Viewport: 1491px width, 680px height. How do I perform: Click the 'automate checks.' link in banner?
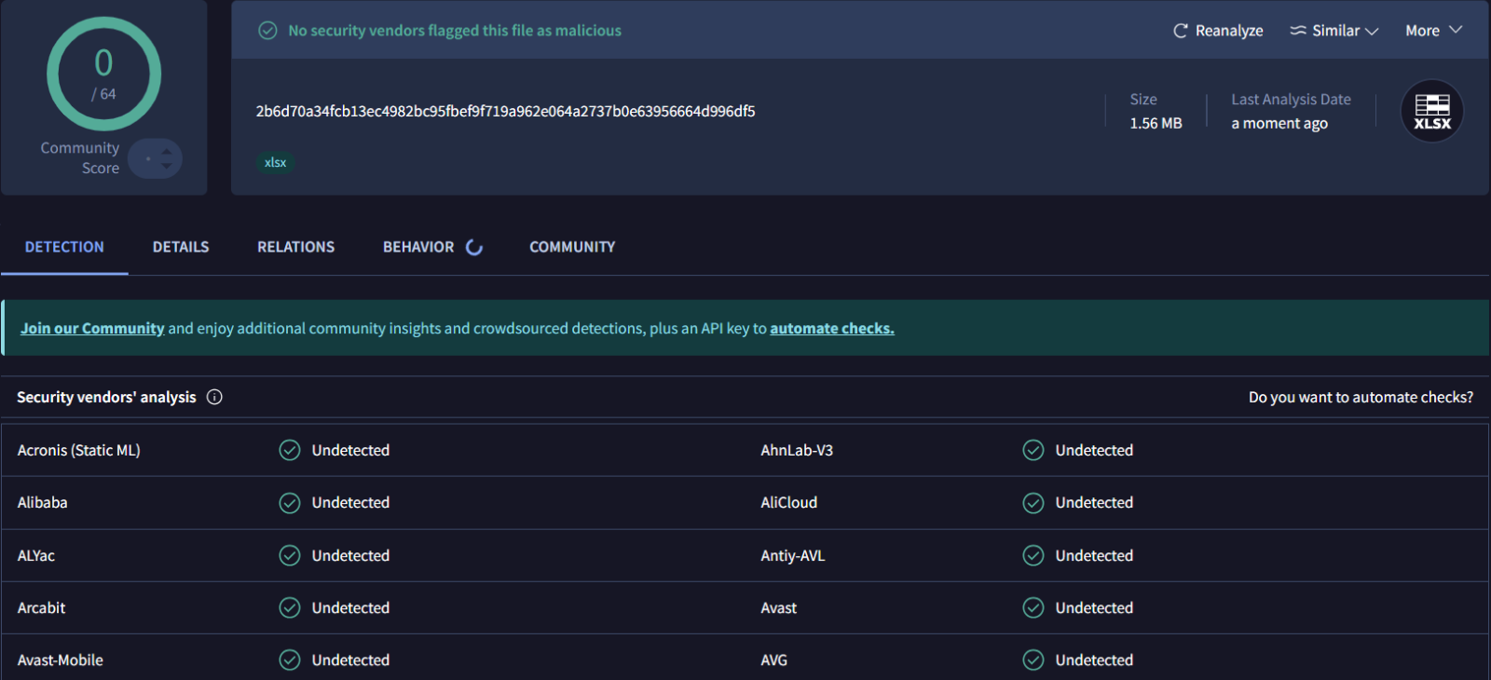click(831, 328)
